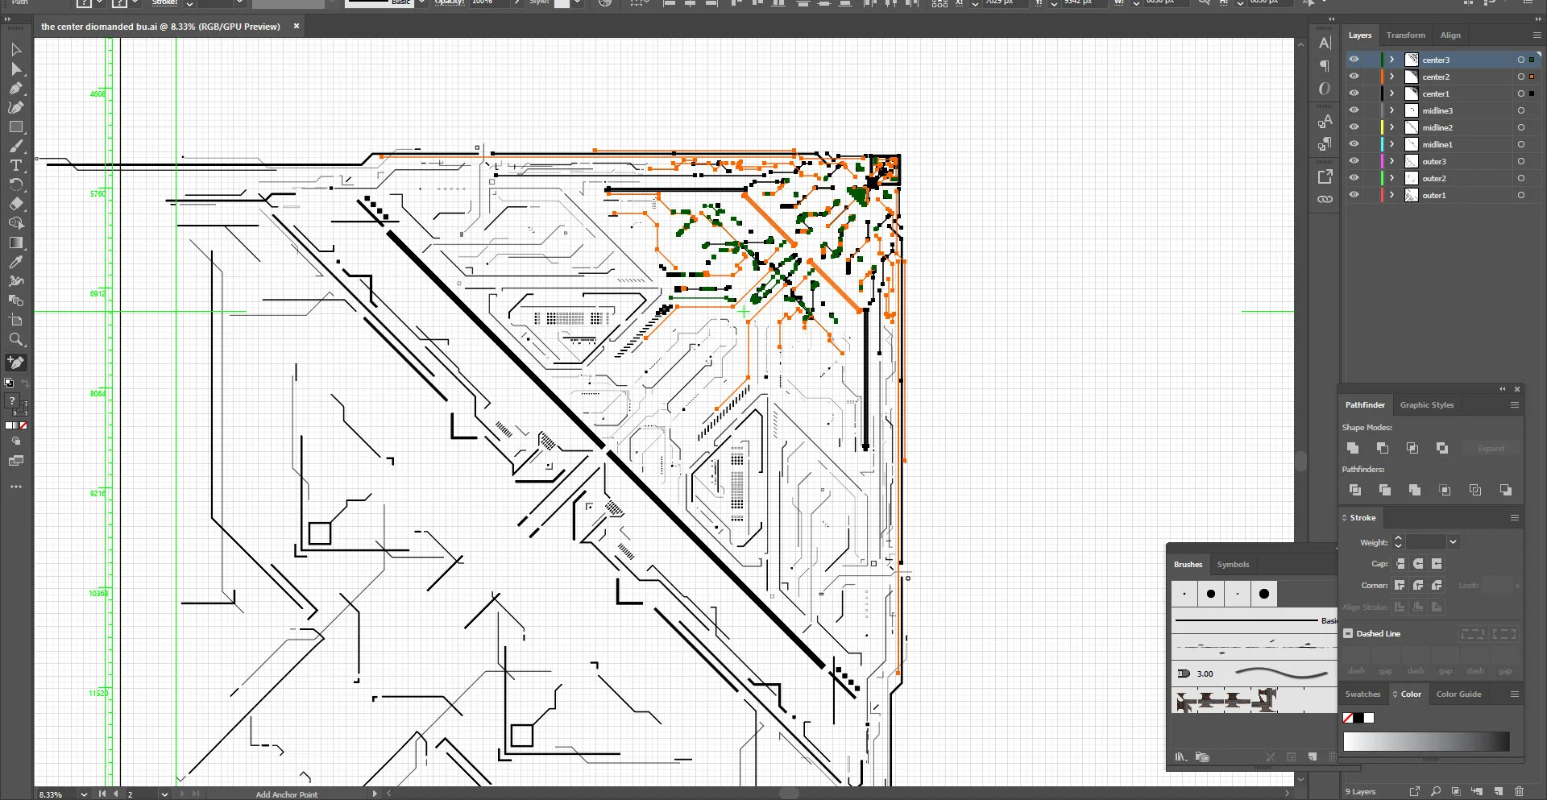Click the Round Join corner button
1547x800 pixels.
(x=1418, y=586)
